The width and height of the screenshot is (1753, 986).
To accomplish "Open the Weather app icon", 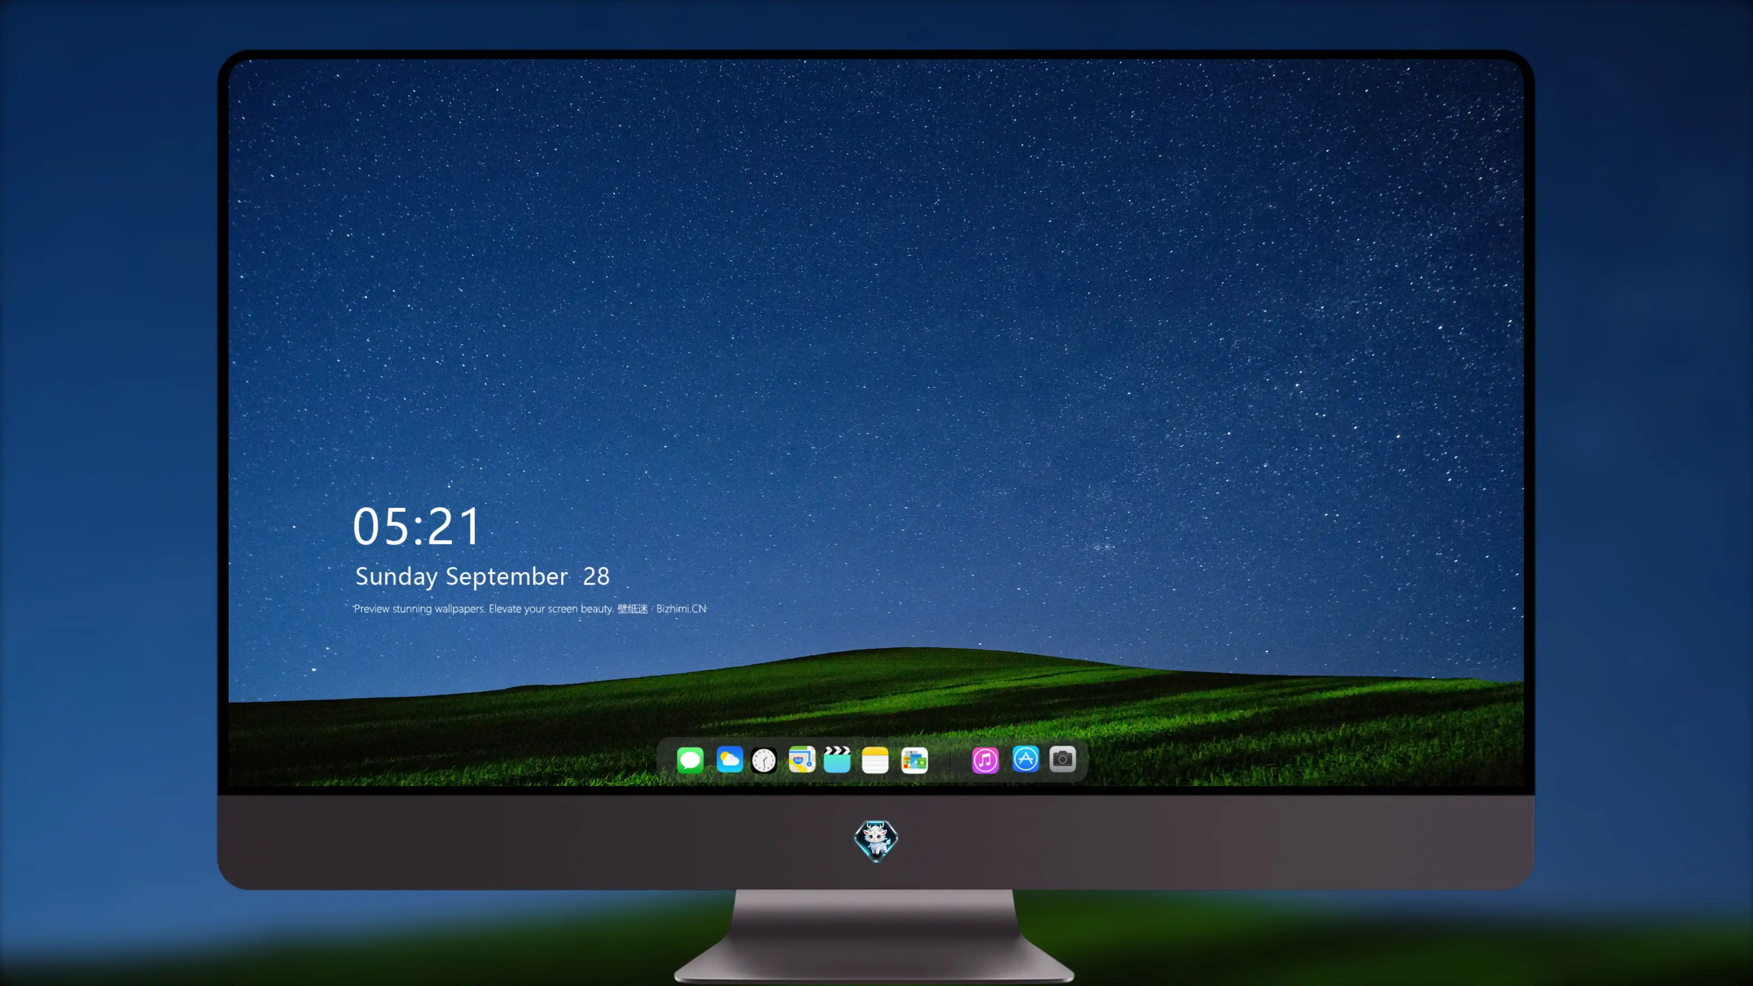I will tap(730, 760).
